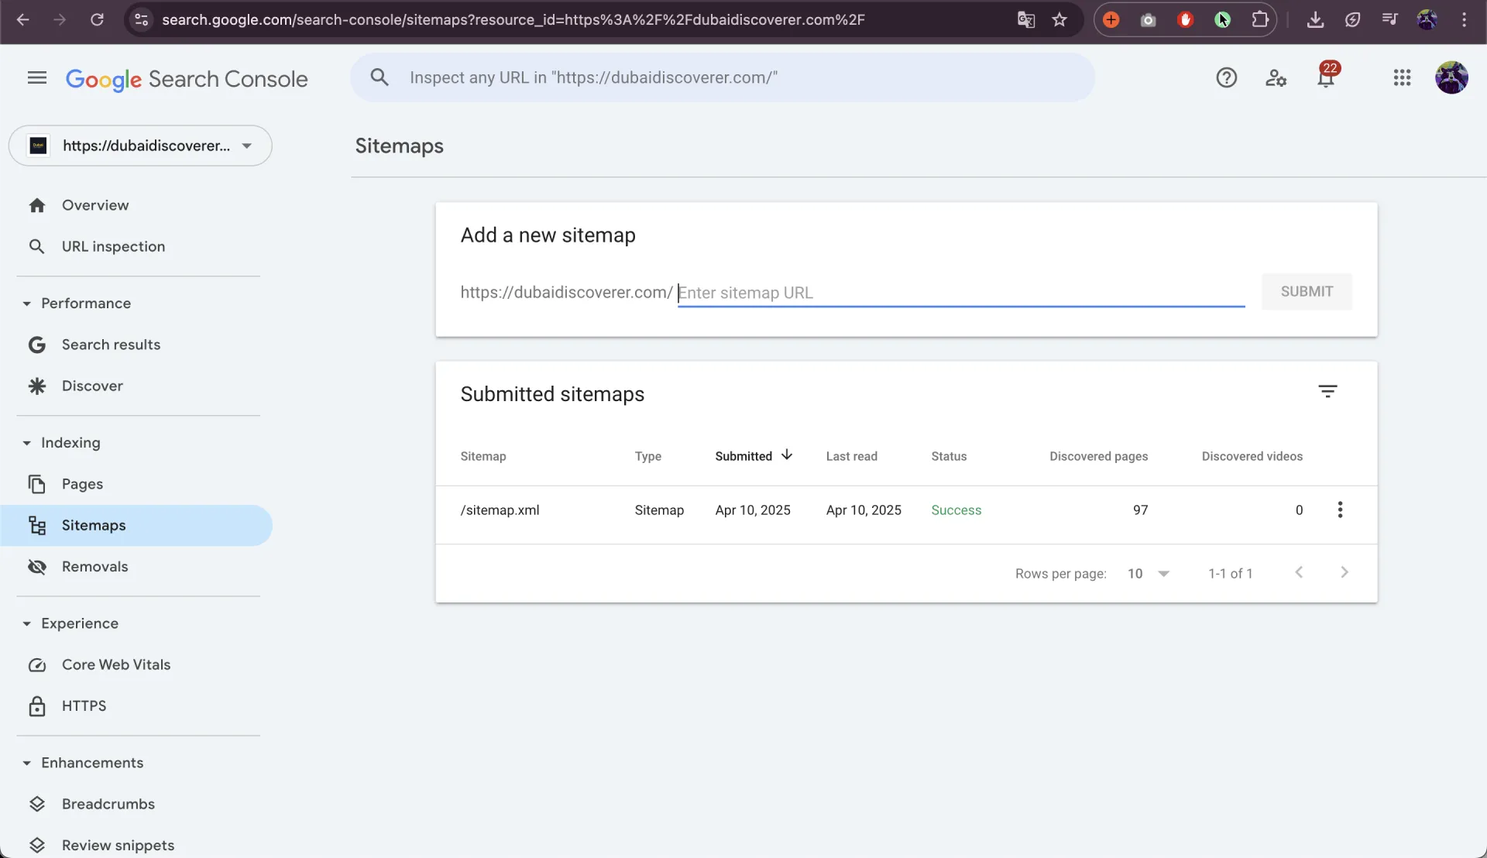This screenshot has height=858, width=1487.
Task: Open Review snippets report
Action: tap(118, 845)
